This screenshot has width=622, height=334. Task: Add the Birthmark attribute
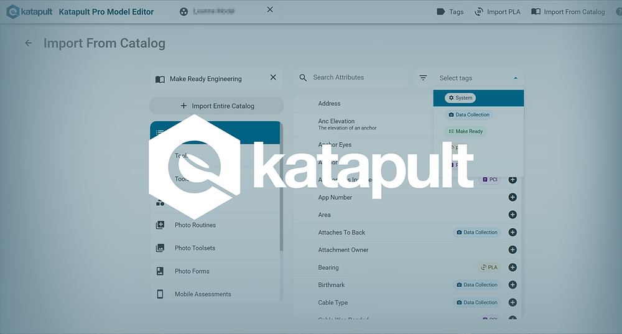click(x=513, y=285)
